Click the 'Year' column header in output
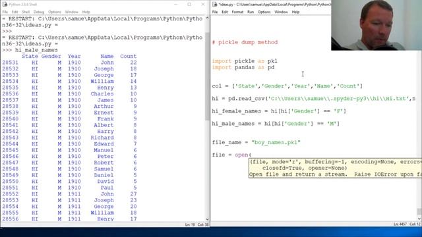 click(x=75, y=56)
